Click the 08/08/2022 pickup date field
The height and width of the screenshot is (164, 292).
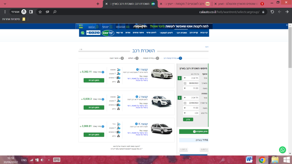(x=191, y=83)
